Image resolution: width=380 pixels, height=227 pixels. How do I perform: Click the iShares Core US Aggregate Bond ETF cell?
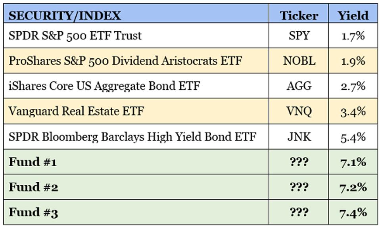[104, 86]
